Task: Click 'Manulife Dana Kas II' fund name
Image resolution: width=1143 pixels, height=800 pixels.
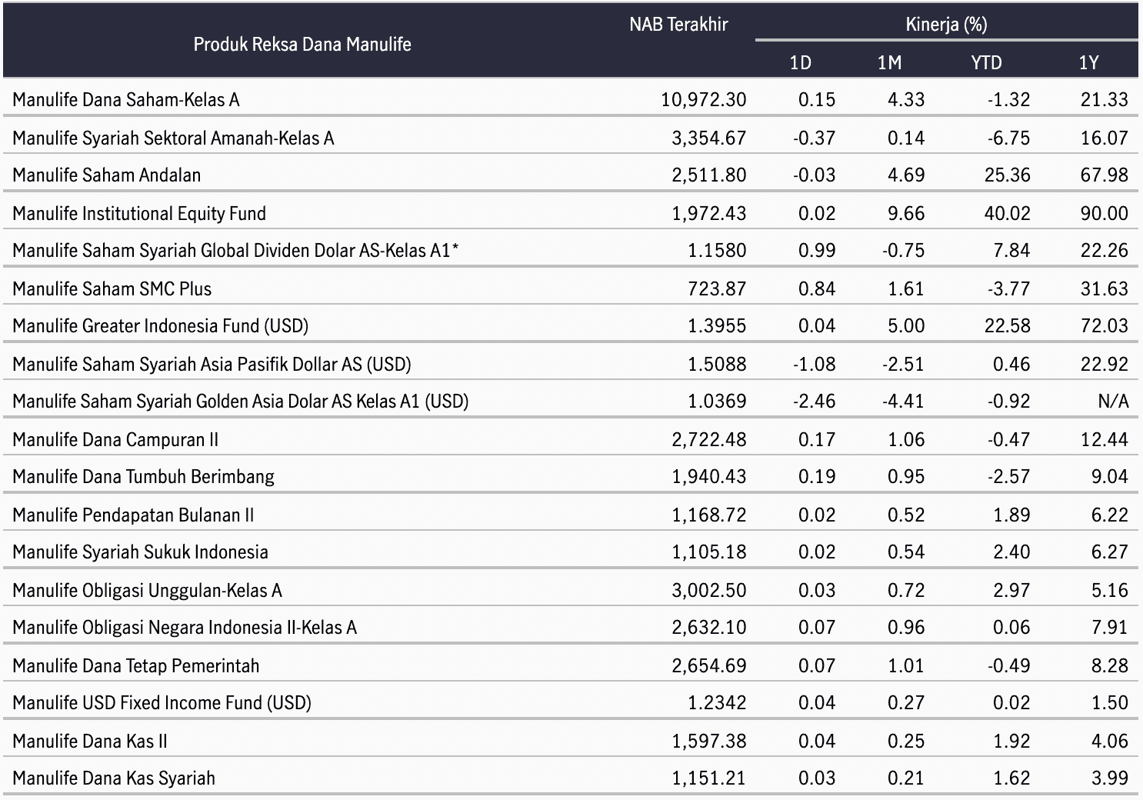Action: point(90,741)
